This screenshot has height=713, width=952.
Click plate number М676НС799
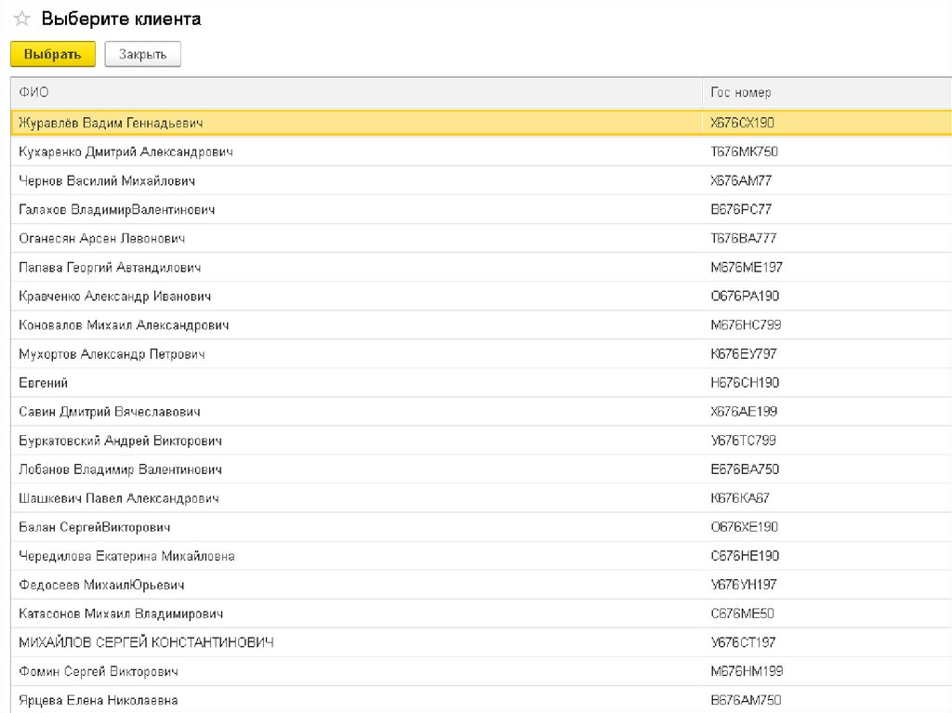744,325
